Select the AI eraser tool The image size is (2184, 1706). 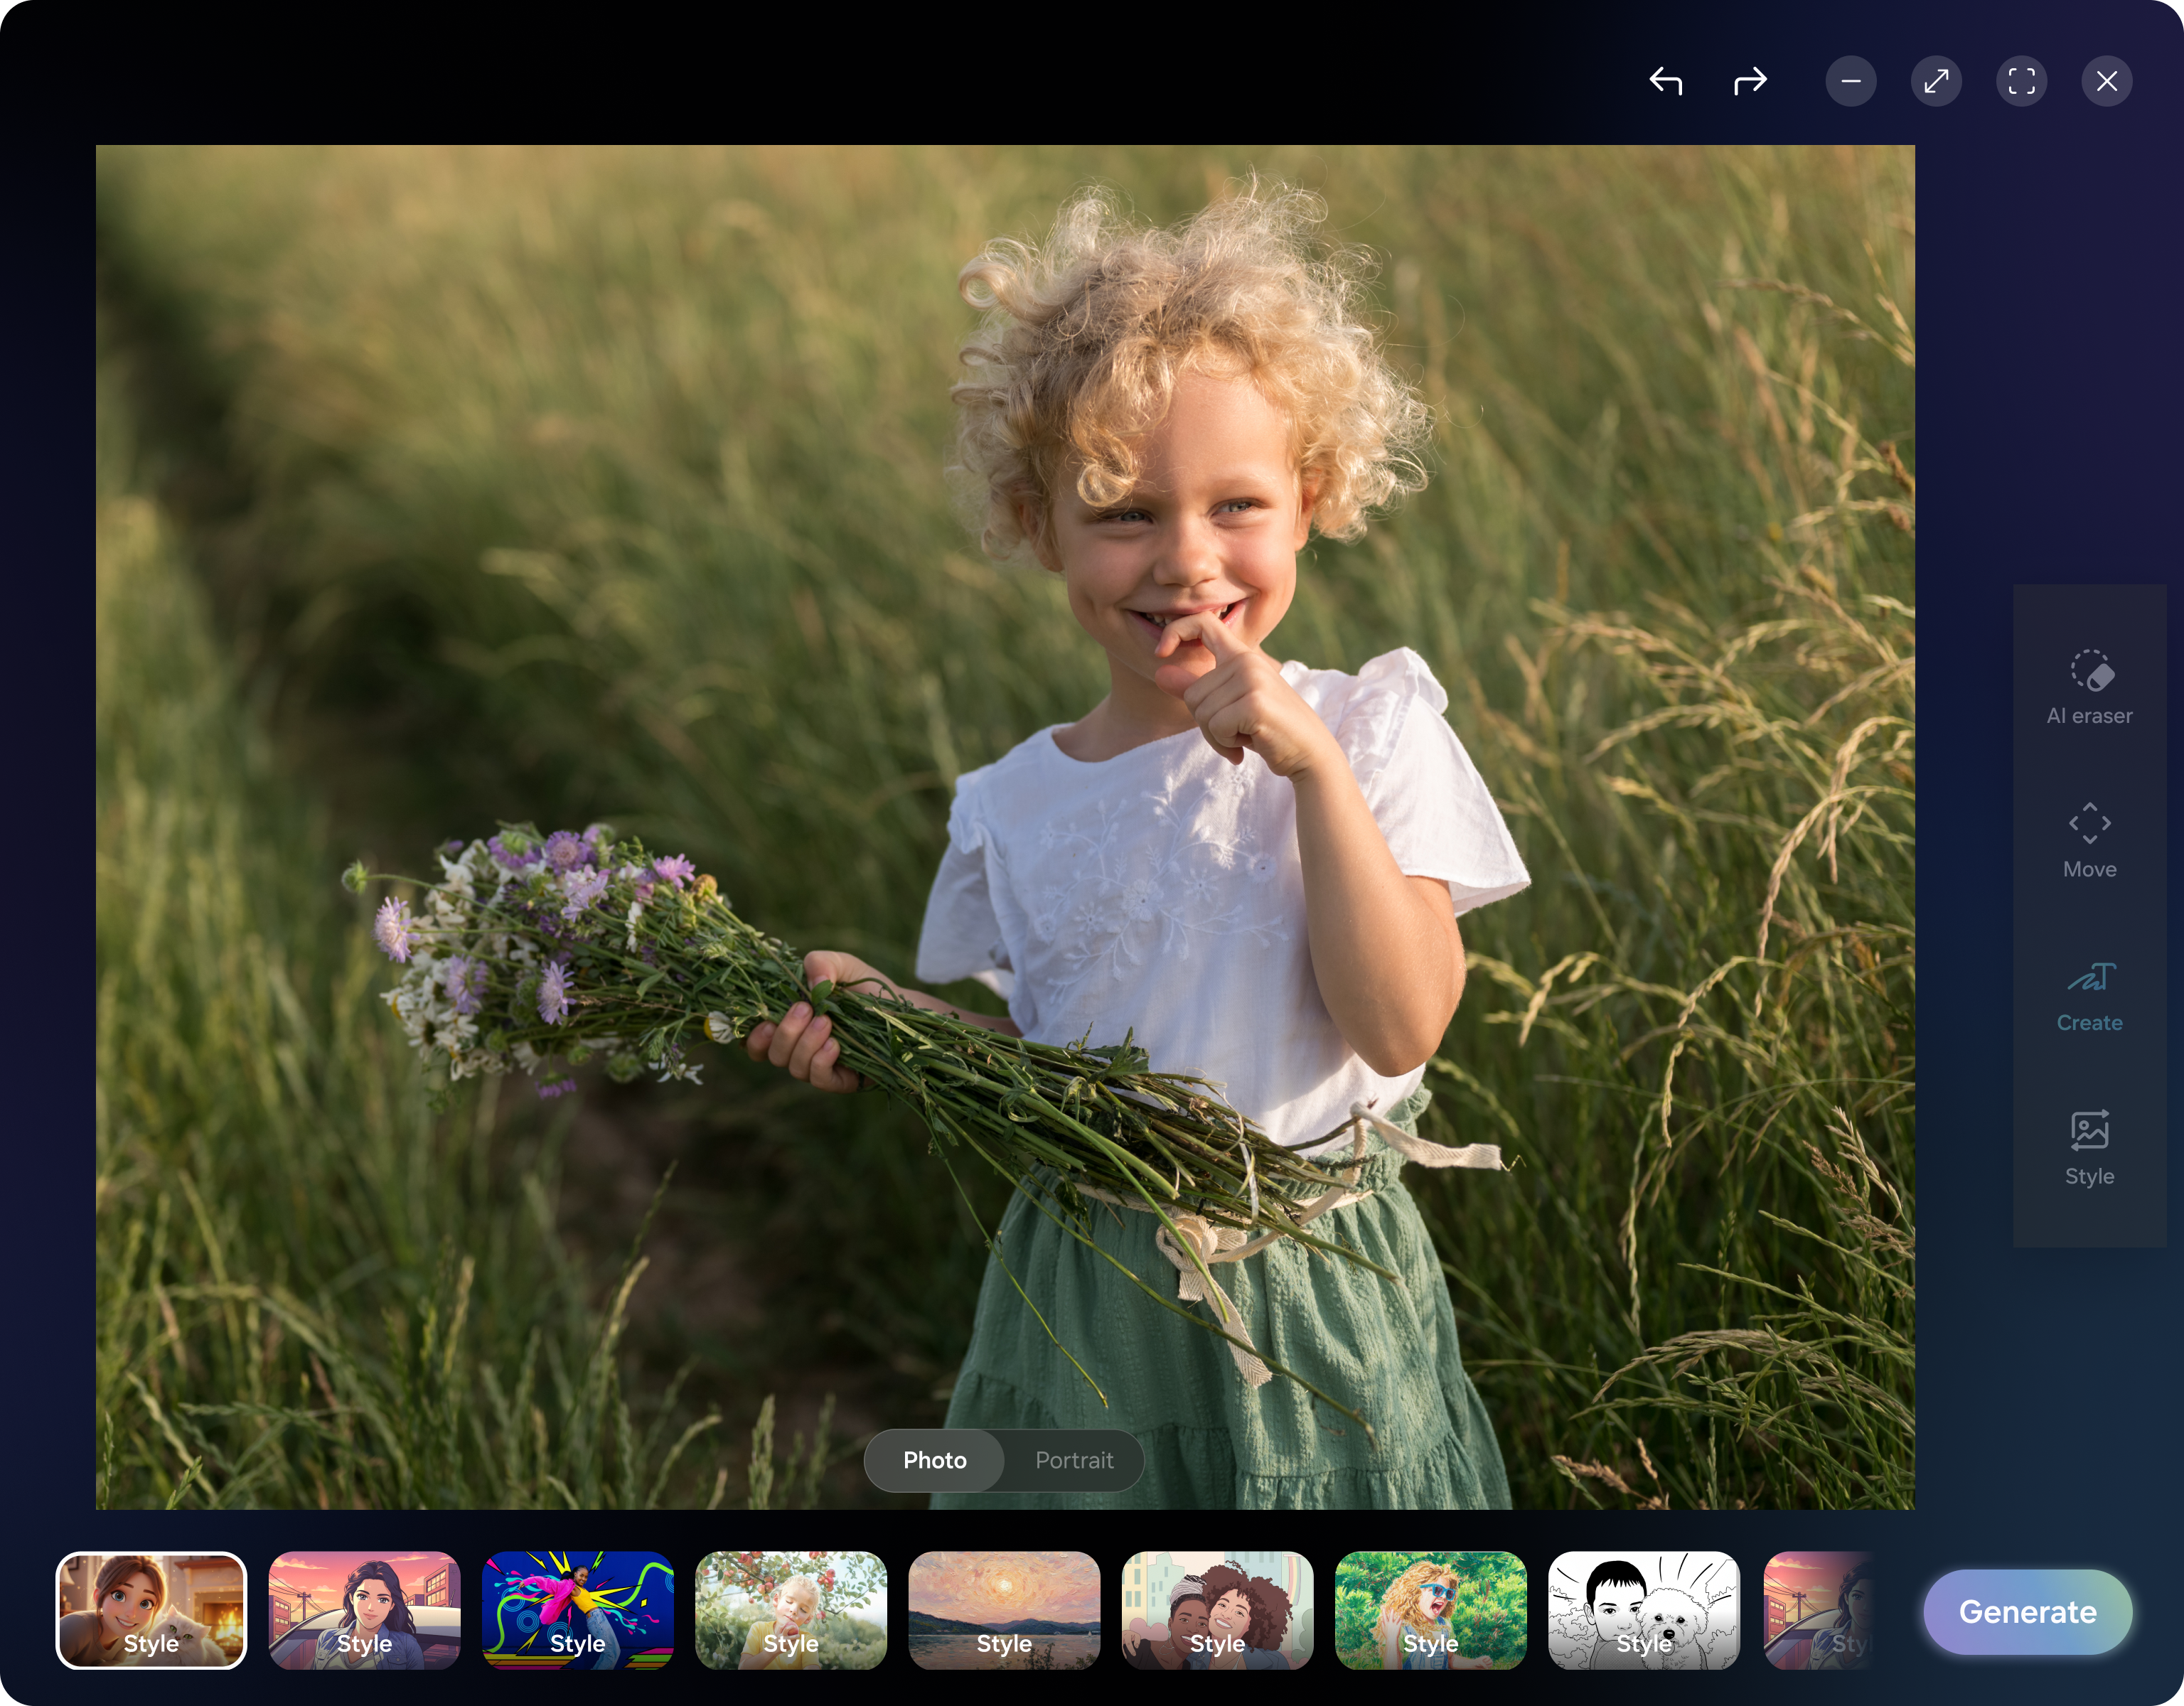click(x=2089, y=688)
